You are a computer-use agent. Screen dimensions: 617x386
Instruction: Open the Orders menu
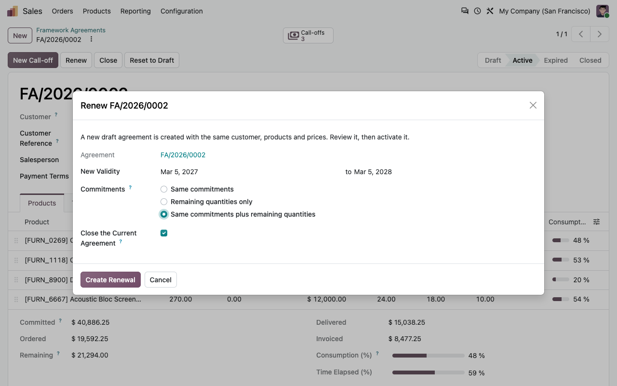(63, 11)
